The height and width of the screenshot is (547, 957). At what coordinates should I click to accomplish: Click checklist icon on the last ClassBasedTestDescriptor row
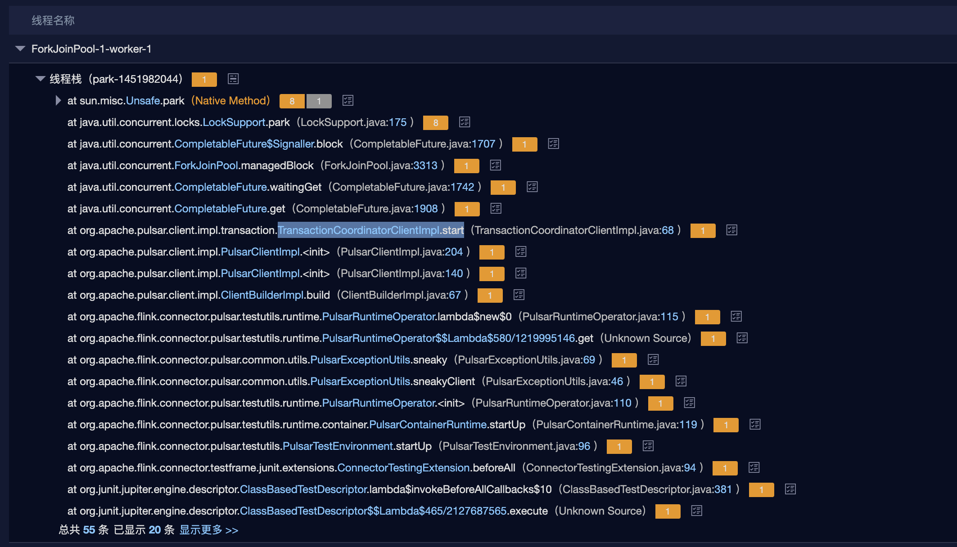[x=697, y=511]
